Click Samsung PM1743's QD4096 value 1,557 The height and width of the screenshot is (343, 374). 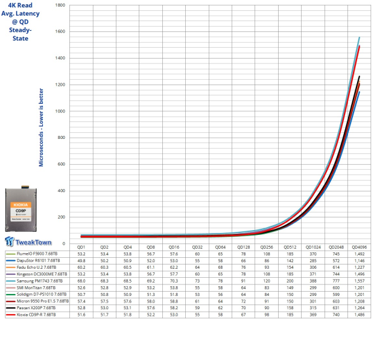(x=360, y=281)
